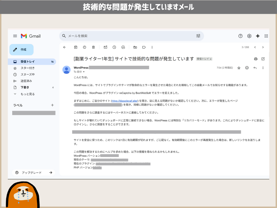Go to the newer email

tap(255, 47)
